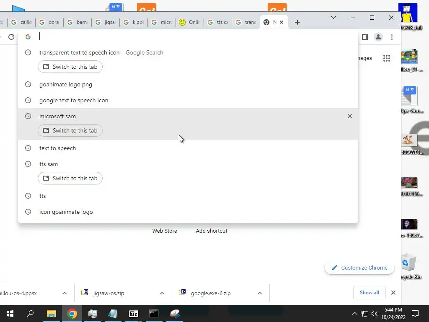Viewport: 429px width, 322px height.
Task: Add a new tab with the plus button
Action: [x=297, y=22]
